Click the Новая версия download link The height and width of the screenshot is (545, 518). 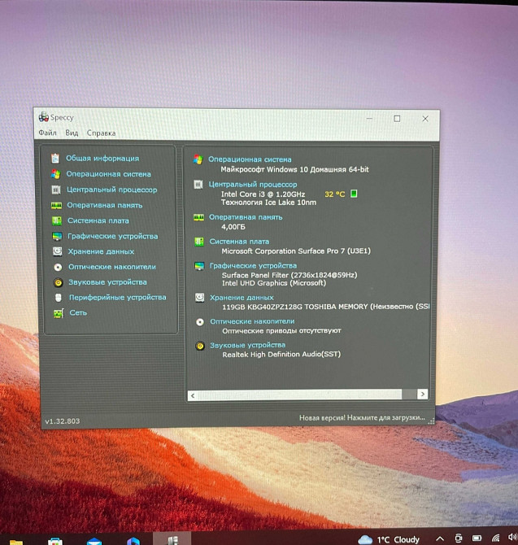pos(362,418)
